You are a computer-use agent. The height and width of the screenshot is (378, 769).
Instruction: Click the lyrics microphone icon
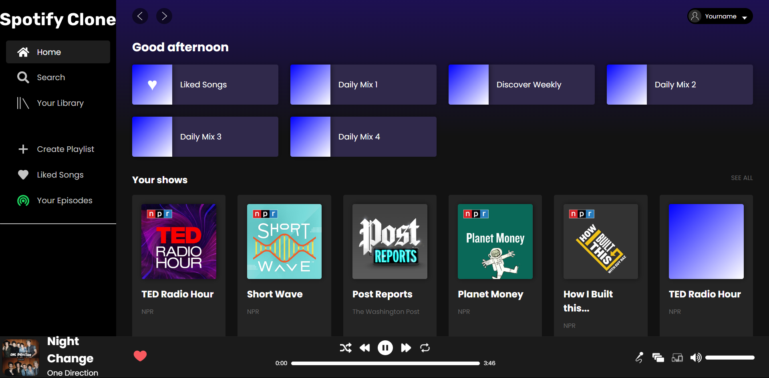[639, 357]
